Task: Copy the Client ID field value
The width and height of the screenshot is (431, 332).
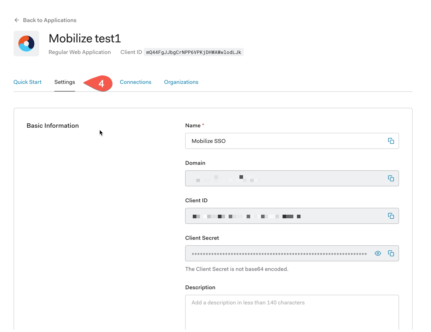Action: (x=391, y=216)
